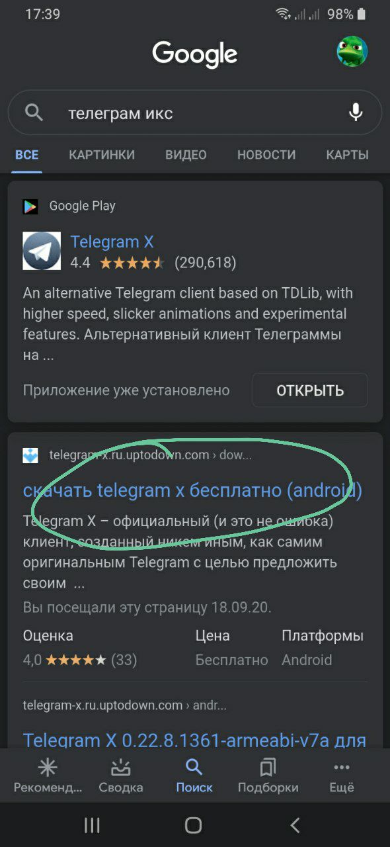
Task: Tap the microphone voice search icon
Action: pyautogui.click(x=356, y=112)
